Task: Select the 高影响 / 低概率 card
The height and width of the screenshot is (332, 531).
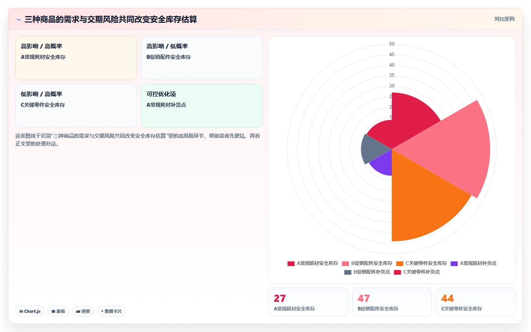Action: coord(202,58)
